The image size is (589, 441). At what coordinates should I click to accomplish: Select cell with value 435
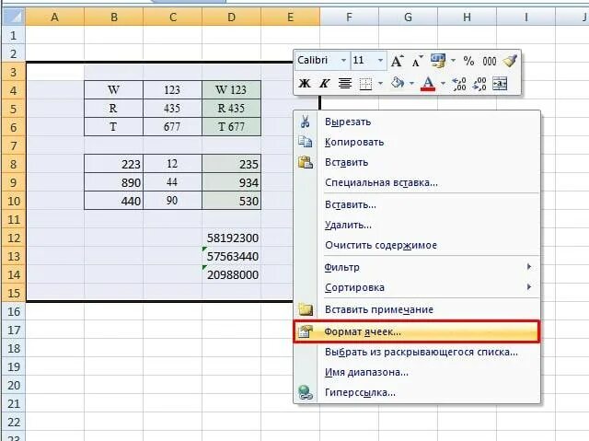(172, 109)
